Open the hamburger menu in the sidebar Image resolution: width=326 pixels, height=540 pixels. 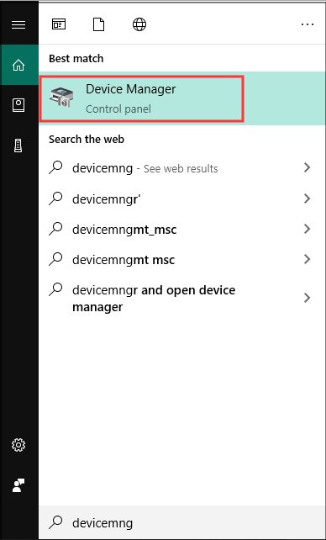[18, 24]
